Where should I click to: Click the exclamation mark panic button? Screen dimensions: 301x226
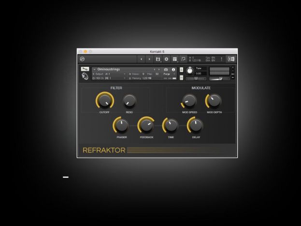point(222,59)
